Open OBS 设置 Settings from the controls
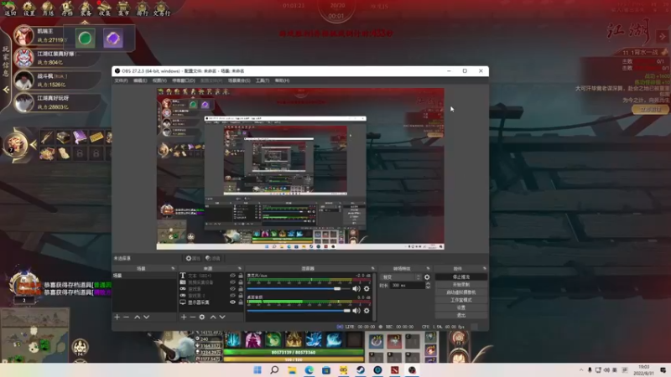This screenshot has width=671, height=377. 460,307
